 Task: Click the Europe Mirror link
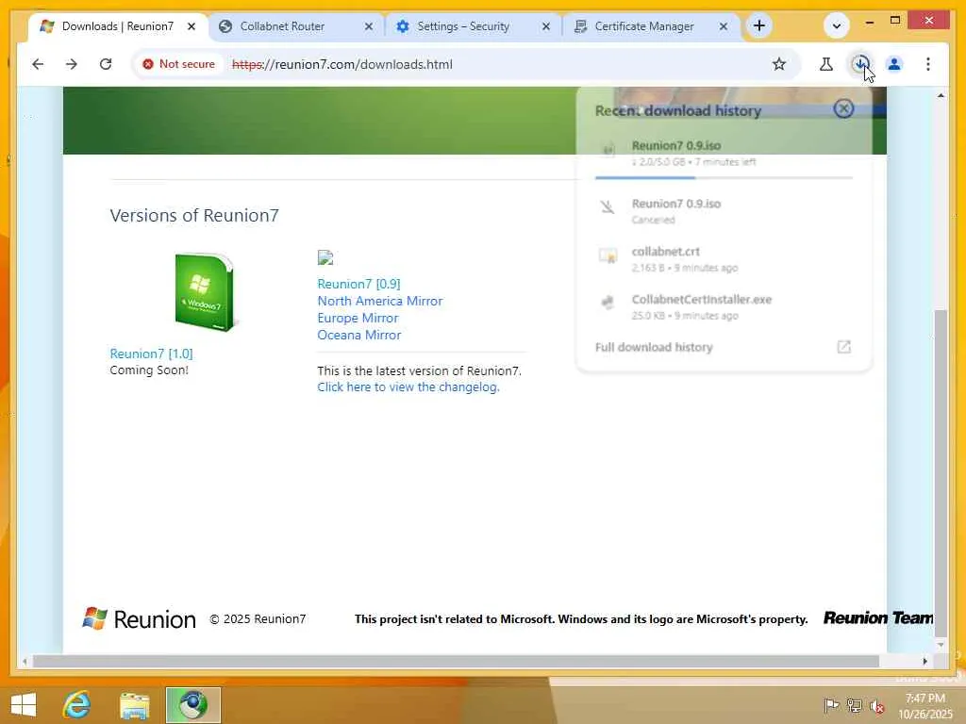click(358, 319)
